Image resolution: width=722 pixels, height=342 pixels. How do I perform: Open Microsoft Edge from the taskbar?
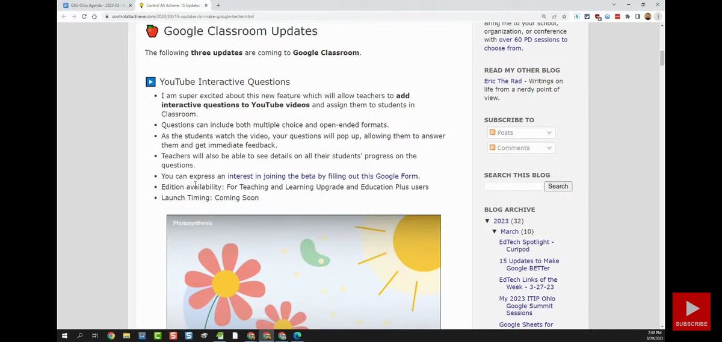[297, 335]
